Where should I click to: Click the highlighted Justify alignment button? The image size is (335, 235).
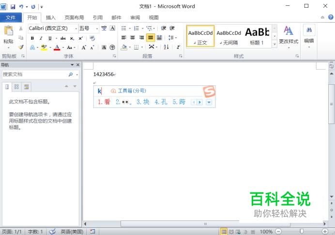click(151, 38)
